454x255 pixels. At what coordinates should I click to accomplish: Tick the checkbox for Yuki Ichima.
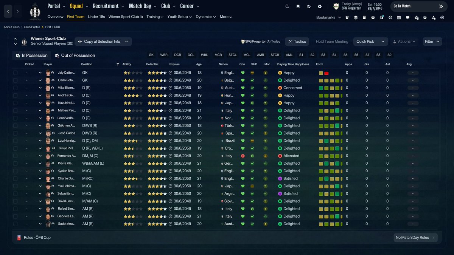15,186
